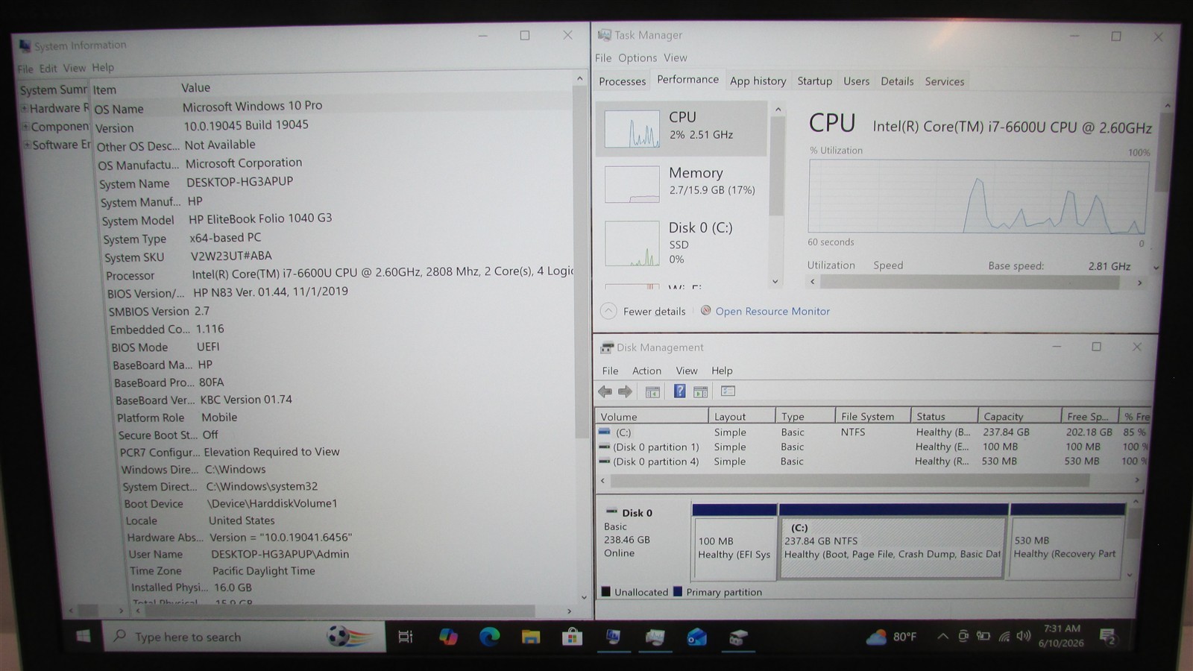Open Options menu in Task Manager
Screen dimensions: 1193x671
[638, 57]
